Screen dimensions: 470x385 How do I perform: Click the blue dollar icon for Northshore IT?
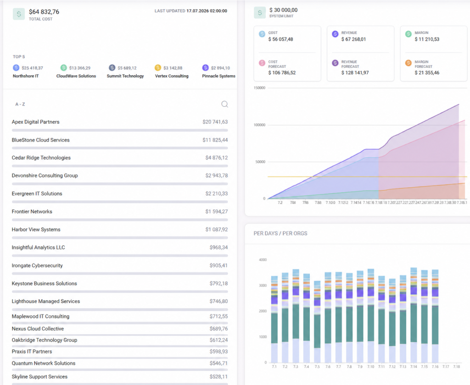[x=16, y=68]
